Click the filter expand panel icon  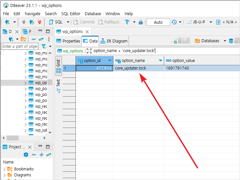coord(89,51)
